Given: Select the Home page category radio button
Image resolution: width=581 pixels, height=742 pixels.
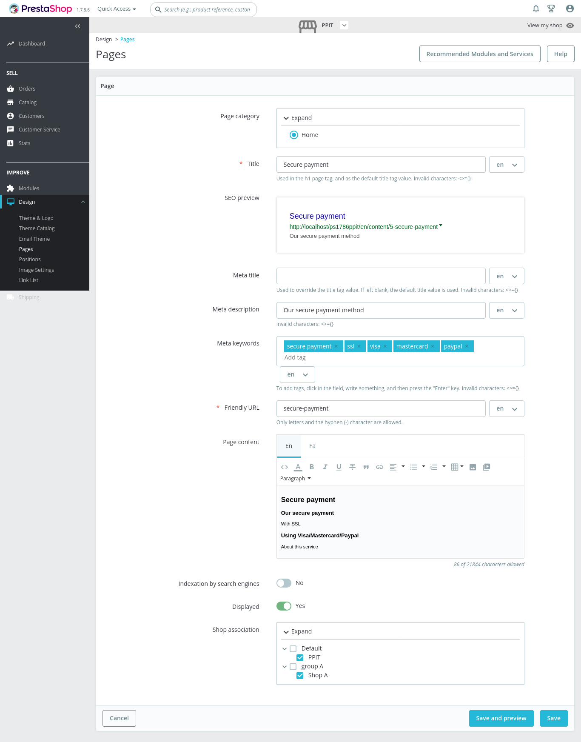Looking at the screenshot, I should click(294, 135).
